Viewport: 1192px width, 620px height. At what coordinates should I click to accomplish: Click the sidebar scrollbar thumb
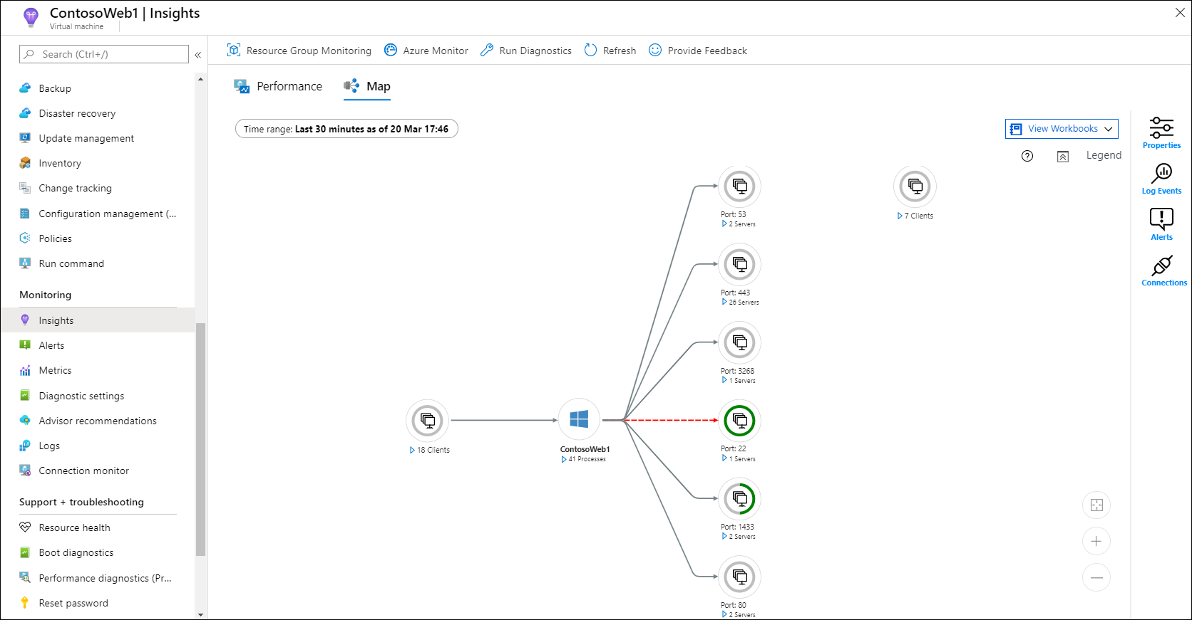200,439
